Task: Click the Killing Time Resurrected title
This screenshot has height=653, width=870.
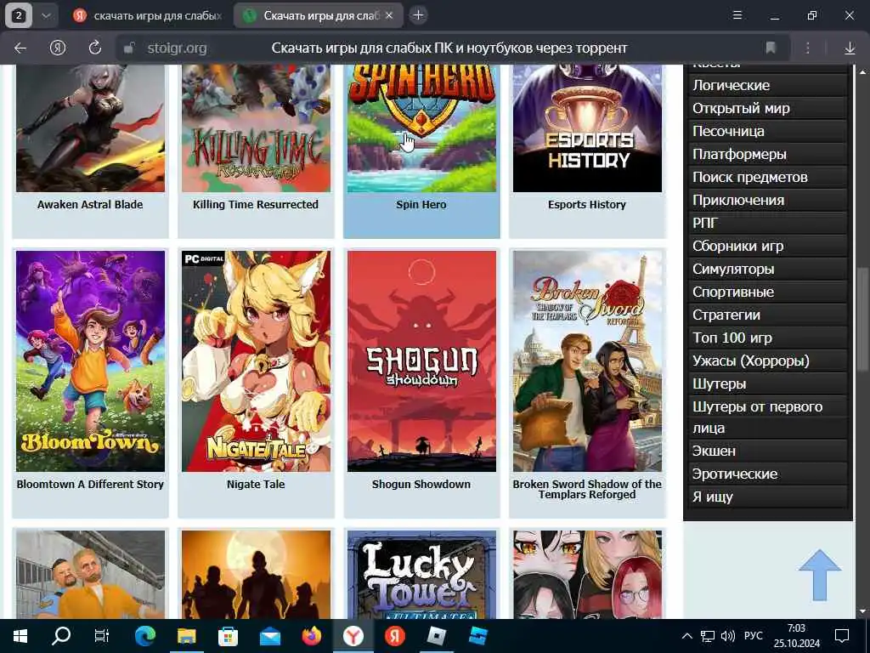Action: [x=256, y=204]
